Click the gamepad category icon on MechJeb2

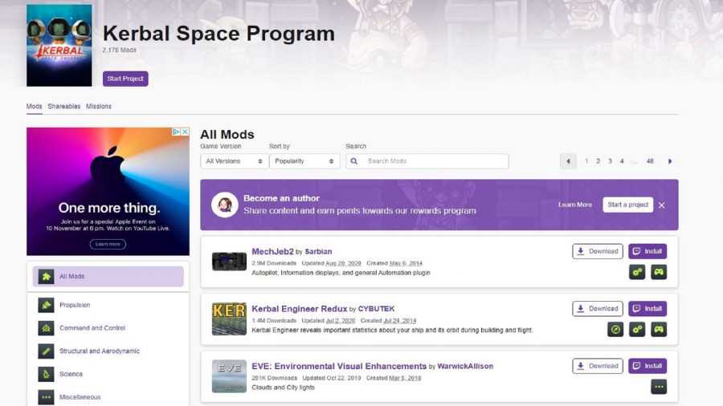point(658,272)
